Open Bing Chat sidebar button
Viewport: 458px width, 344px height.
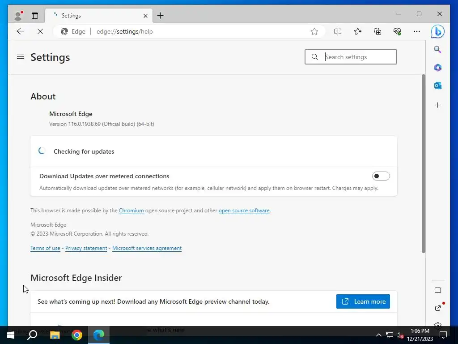pyautogui.click(x=437, y=32)
